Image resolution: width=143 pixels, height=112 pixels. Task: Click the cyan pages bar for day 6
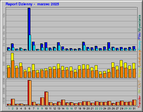(30, 43)
